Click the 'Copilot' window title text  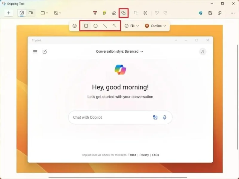(x=36, y=40)
